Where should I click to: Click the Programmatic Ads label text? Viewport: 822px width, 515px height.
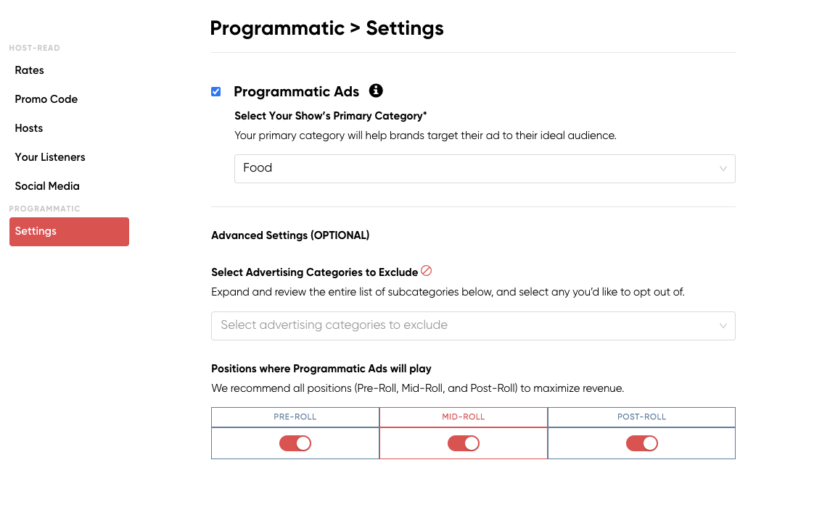coord(296,91)
